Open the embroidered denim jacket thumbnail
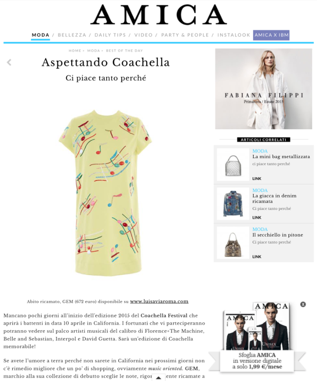 coord(233,204)
